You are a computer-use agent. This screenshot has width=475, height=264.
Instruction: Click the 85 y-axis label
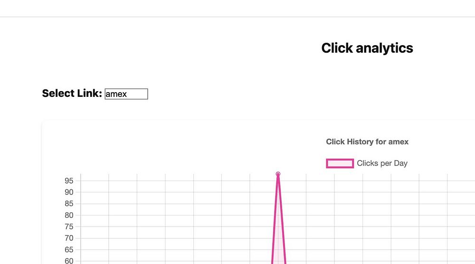69,204
